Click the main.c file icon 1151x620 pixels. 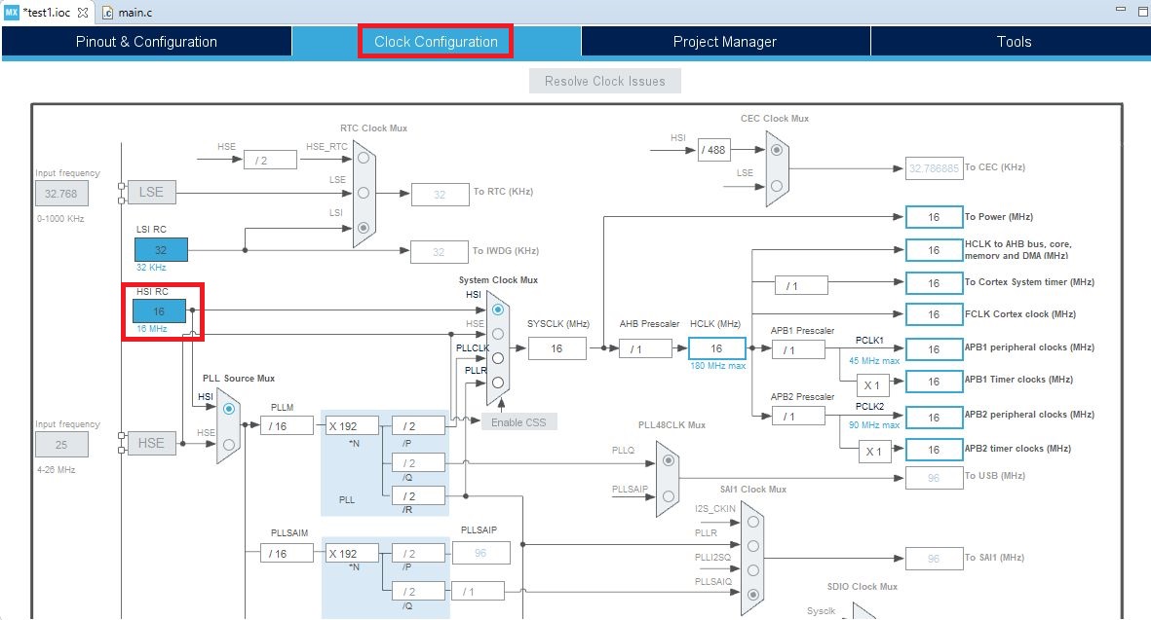click(x=108, y=13)
